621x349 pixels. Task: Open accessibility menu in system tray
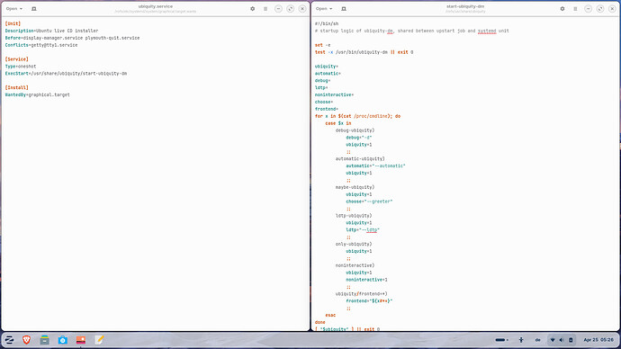coord(521,340)
